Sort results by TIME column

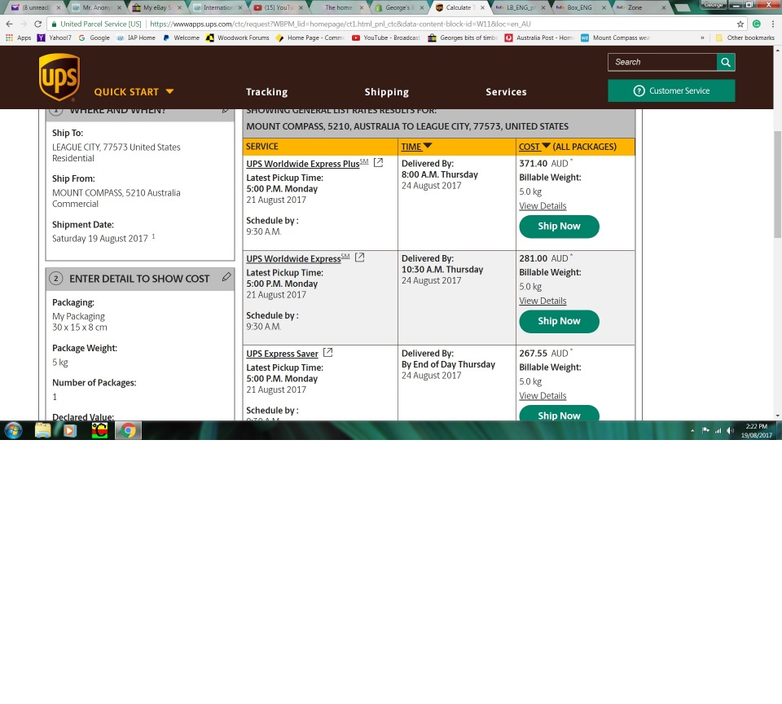pos(416,147)
